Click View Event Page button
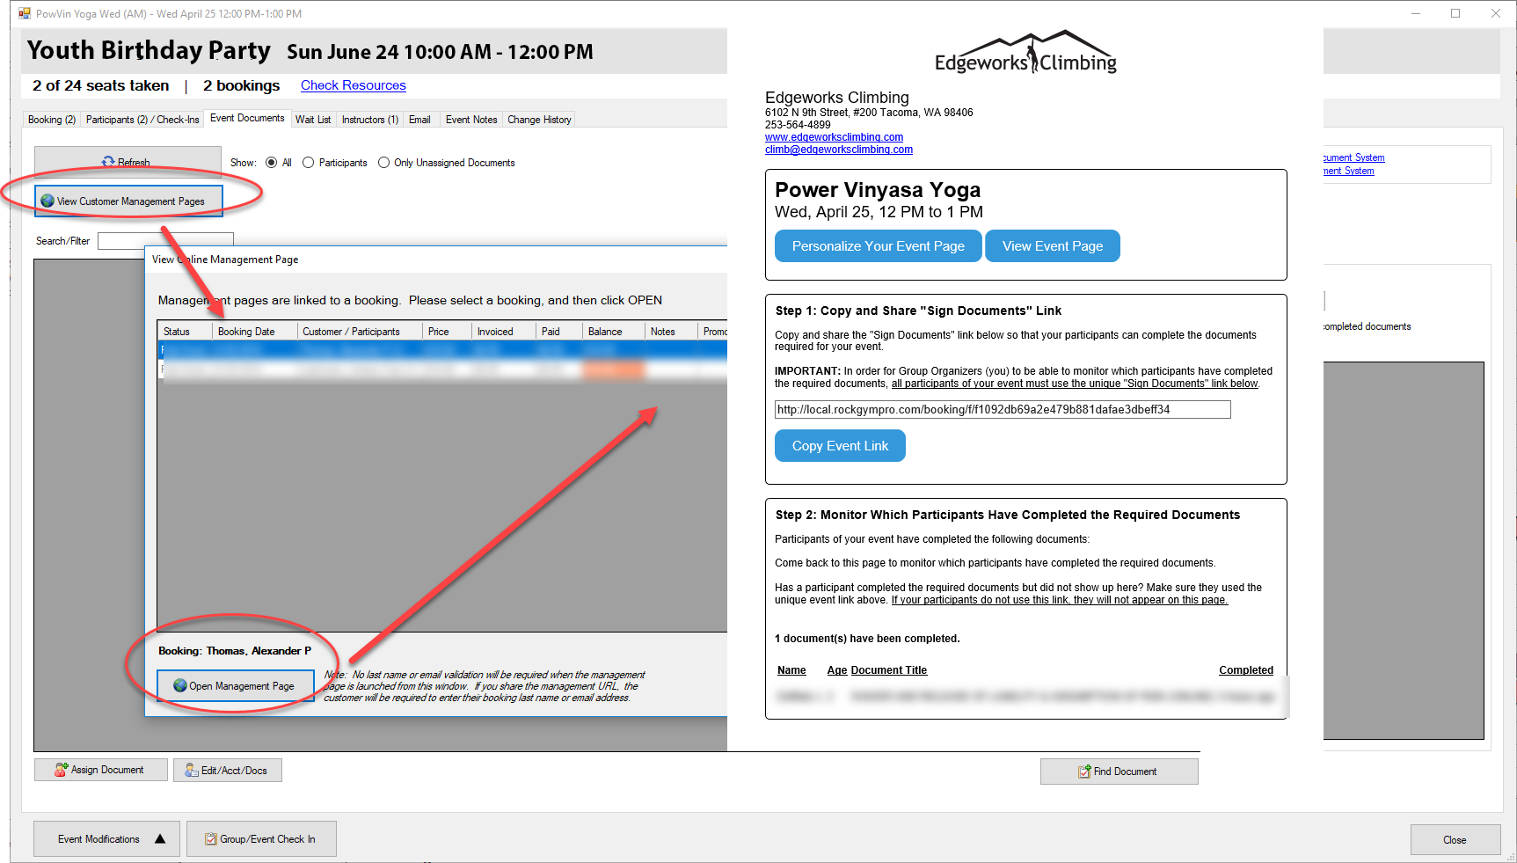Viewport: 1517px width, 863px height. coord(1053,246)
